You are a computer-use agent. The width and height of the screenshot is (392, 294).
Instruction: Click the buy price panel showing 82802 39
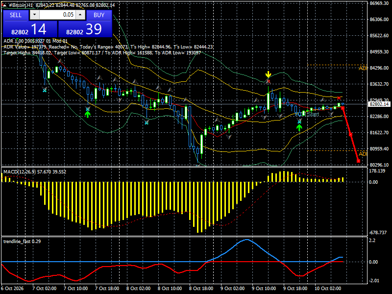point(85,29)
